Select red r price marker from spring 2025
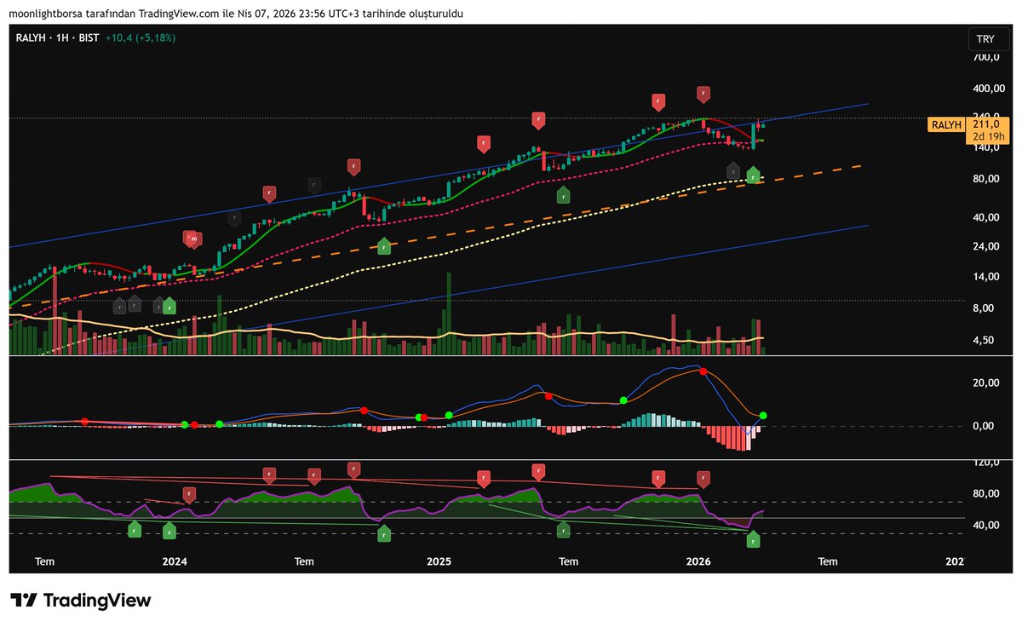Screen dimensions: 1022x627 click(x=484, y=143)
